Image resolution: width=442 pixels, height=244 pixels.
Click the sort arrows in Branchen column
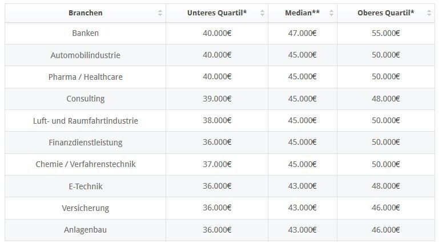tap(160, 13)
